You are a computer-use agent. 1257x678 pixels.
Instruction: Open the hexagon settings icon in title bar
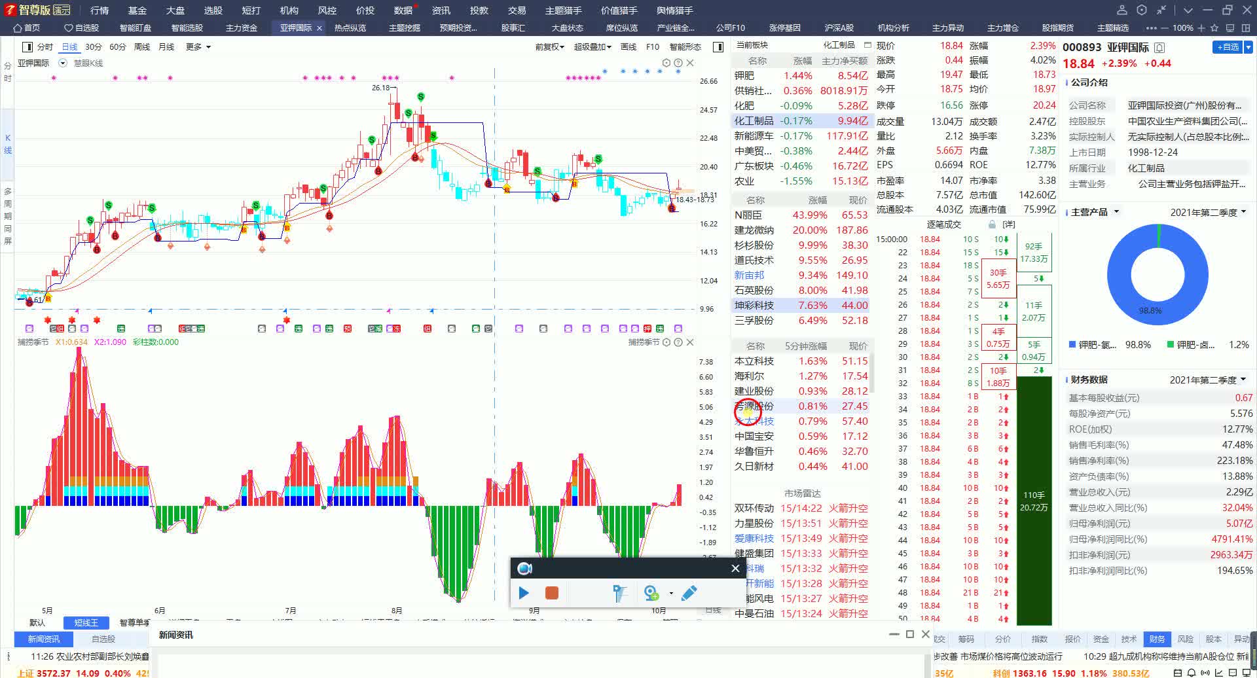pyautogui.click(x=1142, y=10)
